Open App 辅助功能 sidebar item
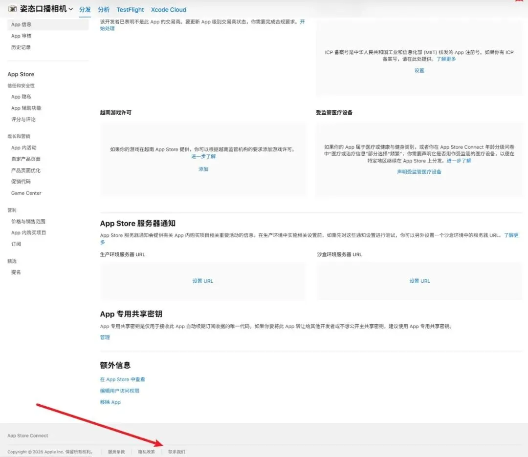This screenshot has height=457, width=528. pyautogui.click(x=26, y=108)
